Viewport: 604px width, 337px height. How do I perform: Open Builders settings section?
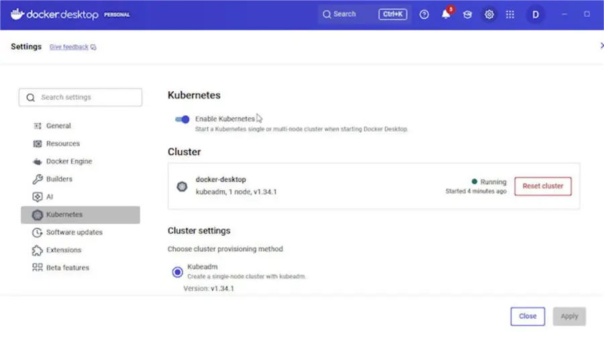(81, 179)
